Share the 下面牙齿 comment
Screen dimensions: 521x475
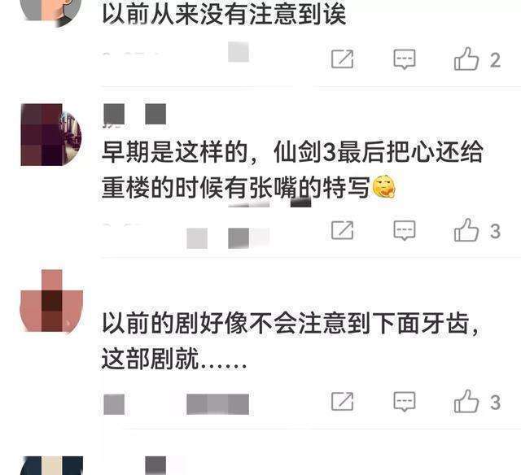342,401
